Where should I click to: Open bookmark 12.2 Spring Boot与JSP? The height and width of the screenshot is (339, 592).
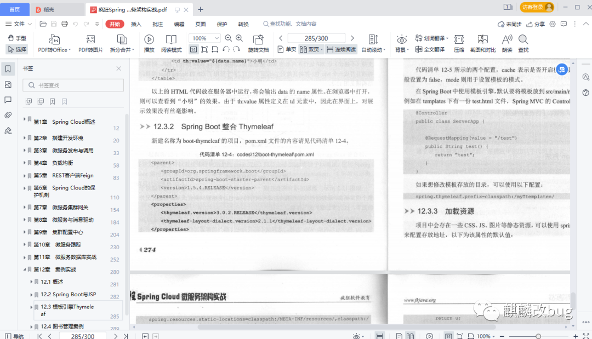[68, 294]
